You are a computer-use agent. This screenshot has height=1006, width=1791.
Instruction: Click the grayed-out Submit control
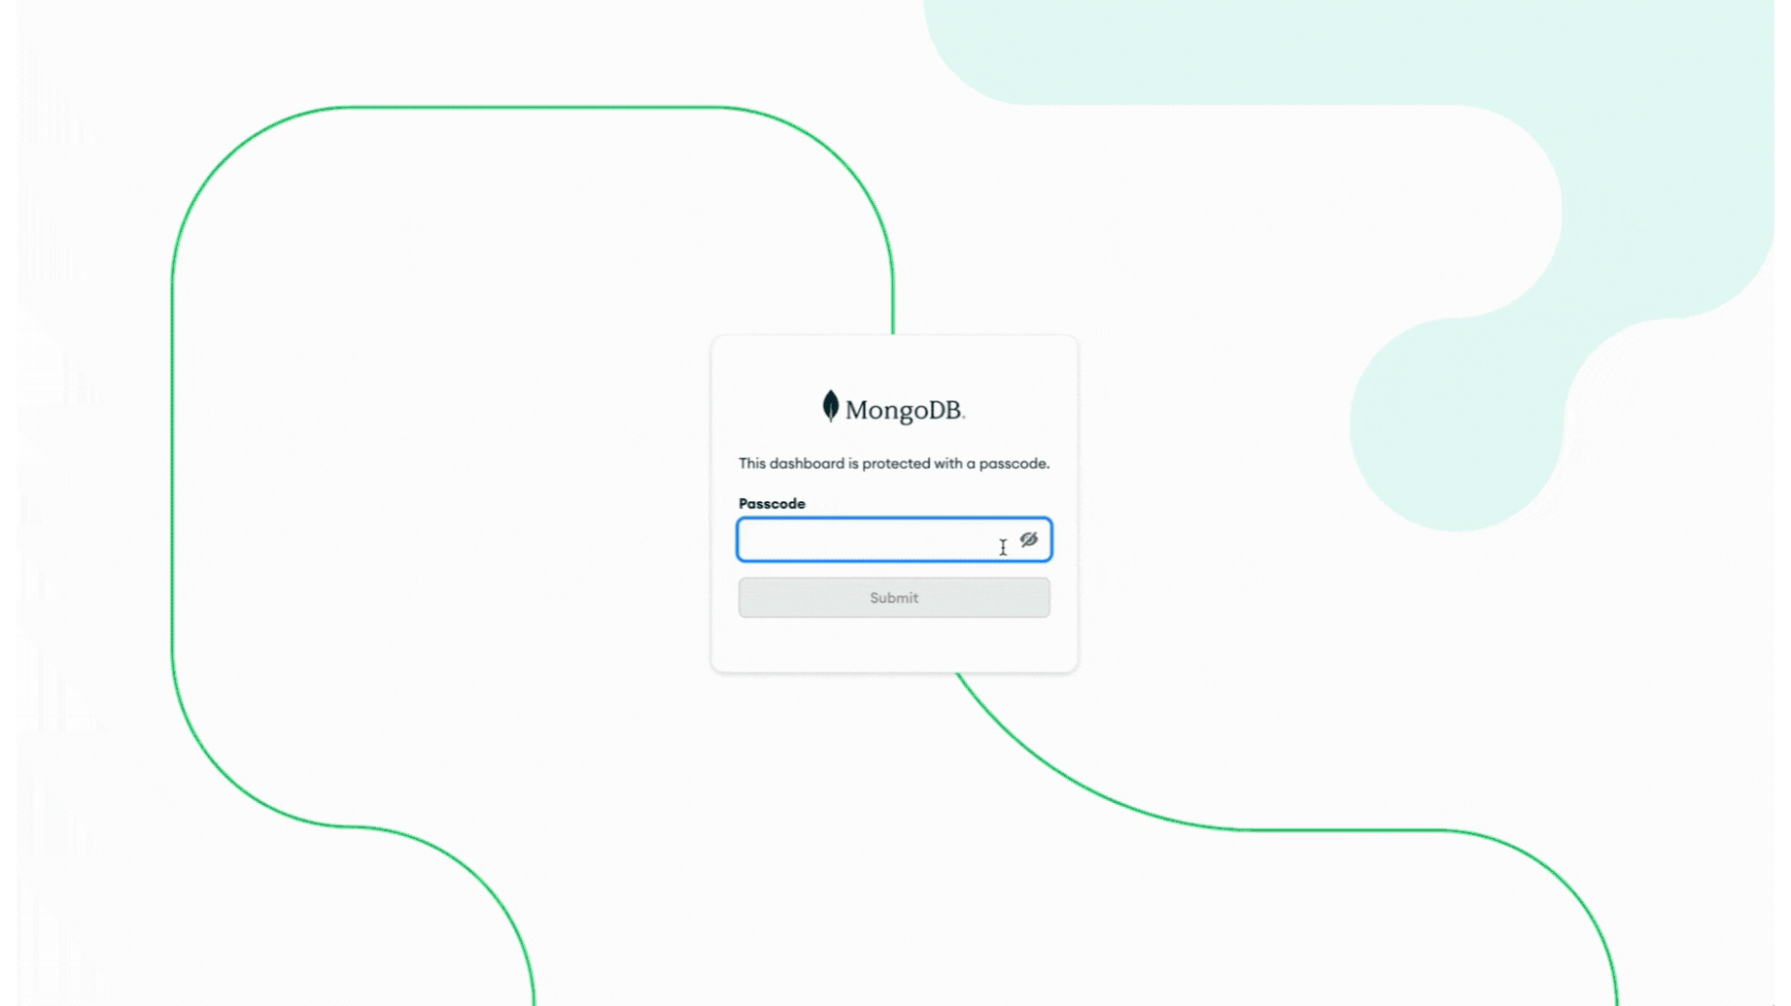coord(893,597)
